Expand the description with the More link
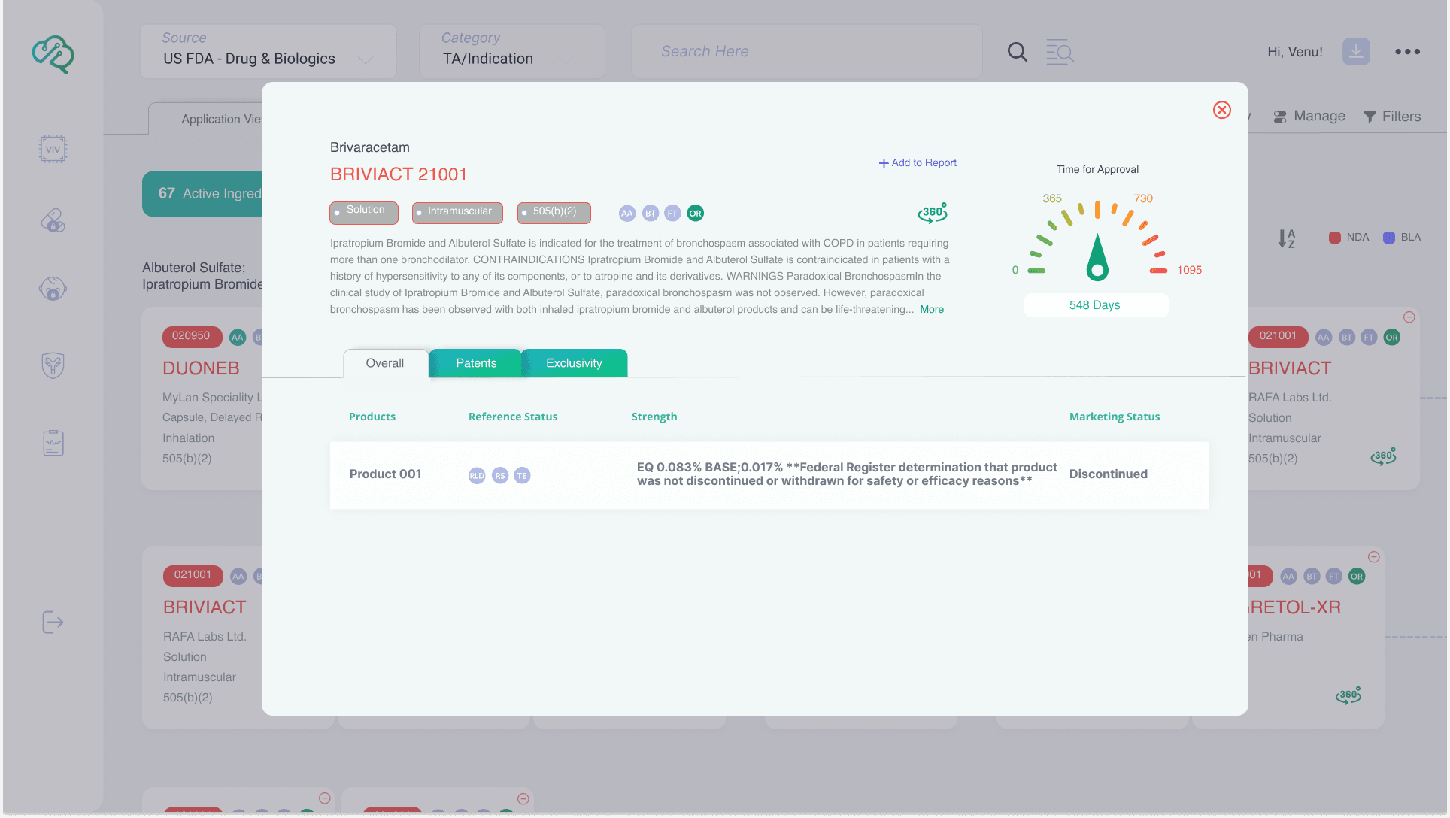 pos(931,310)
